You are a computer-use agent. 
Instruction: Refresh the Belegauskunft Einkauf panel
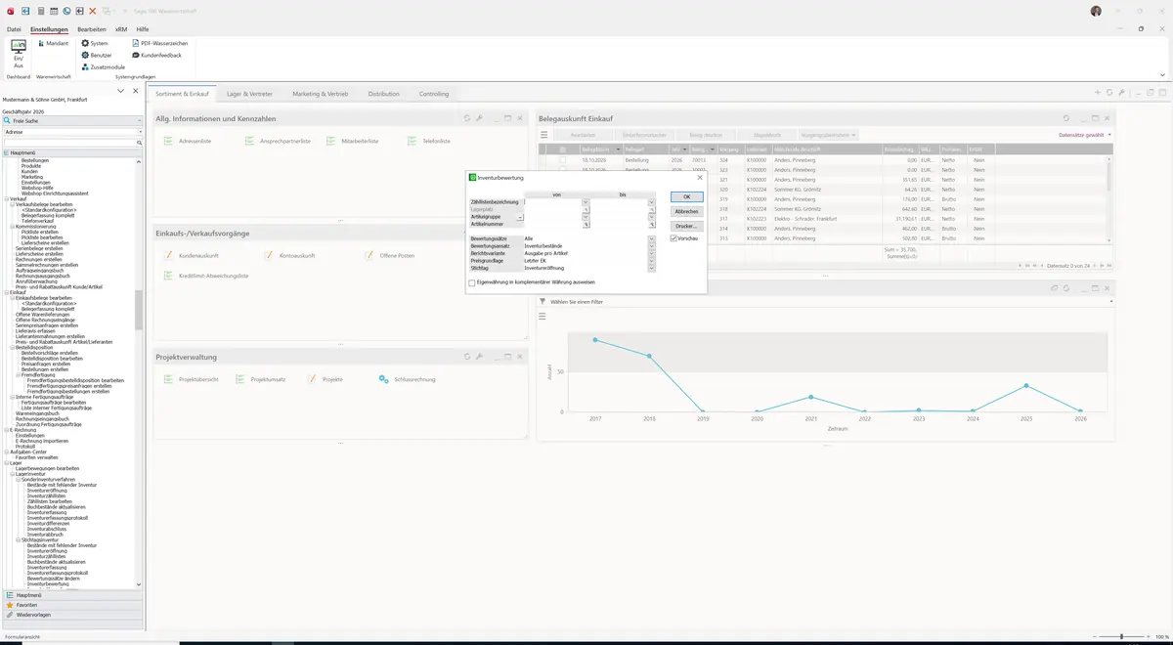(x=1066, y=118)
